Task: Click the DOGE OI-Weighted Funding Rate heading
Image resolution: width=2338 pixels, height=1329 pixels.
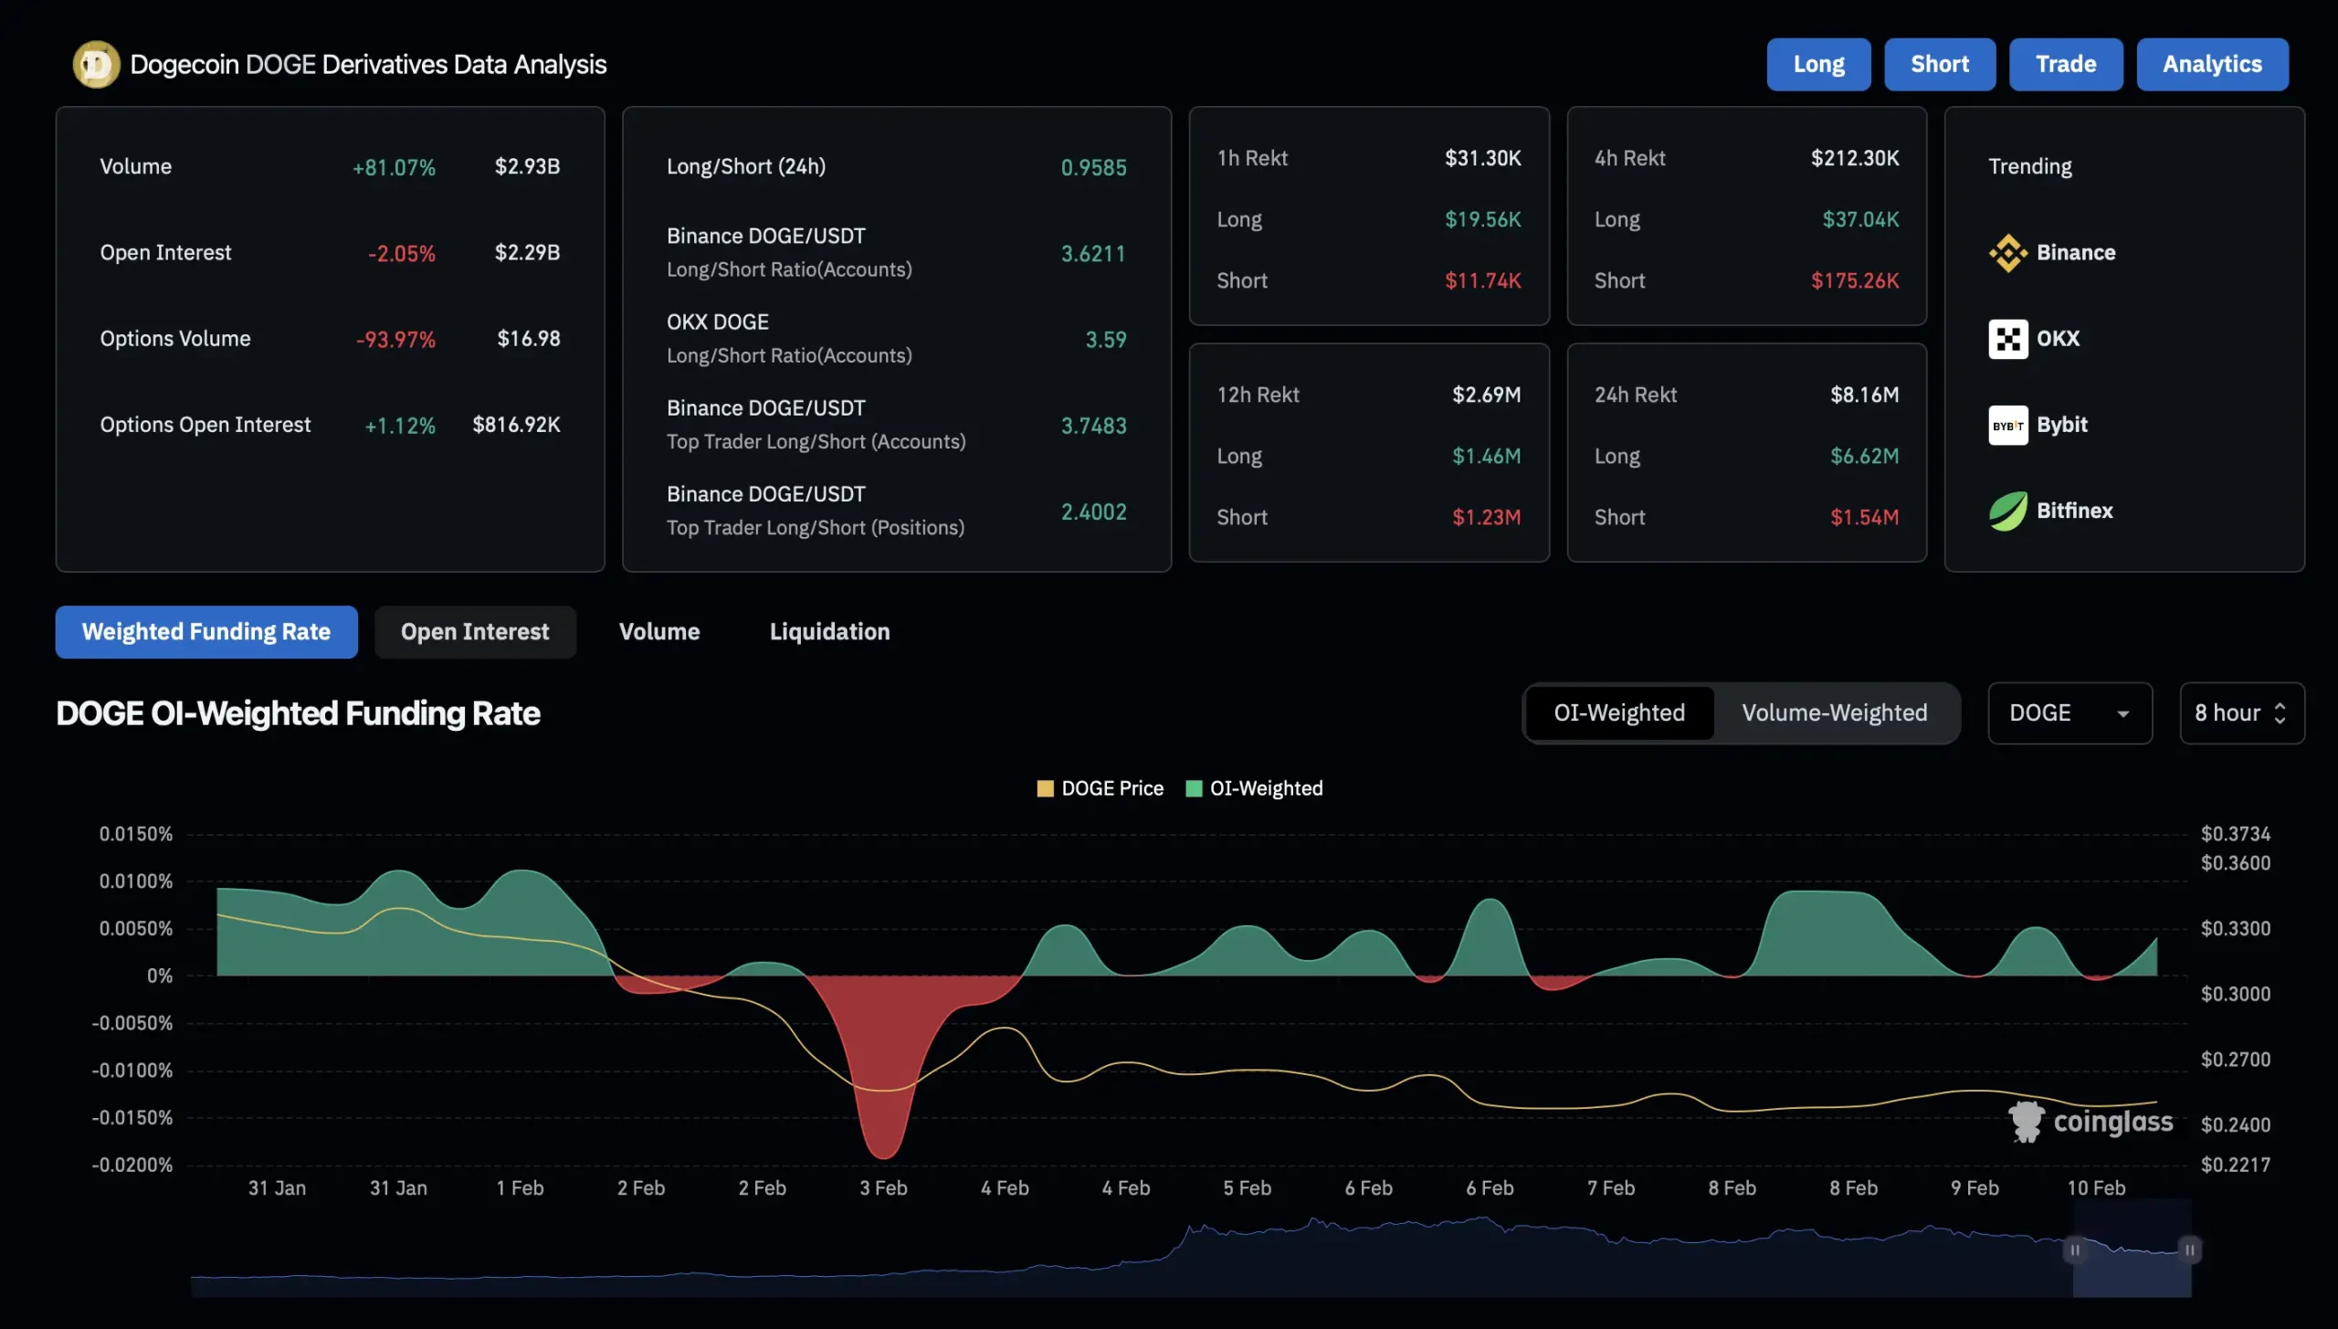Action: coord(298,714)
